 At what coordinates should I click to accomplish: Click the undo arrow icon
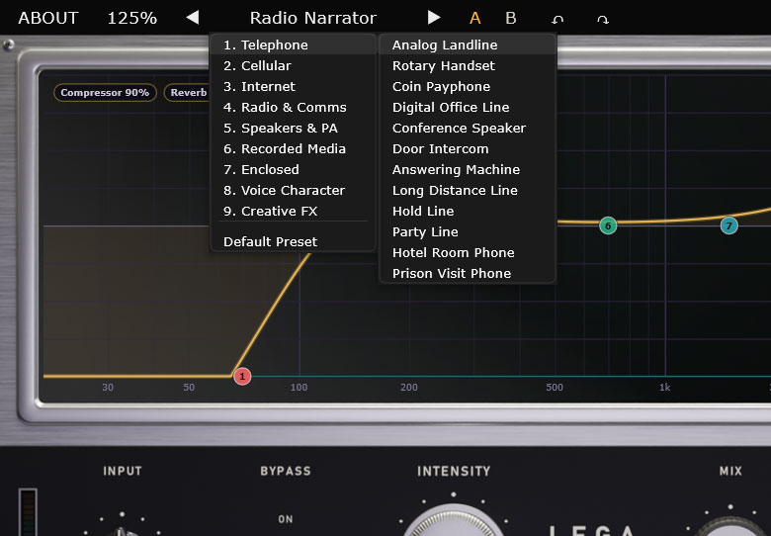pos(557,19)
